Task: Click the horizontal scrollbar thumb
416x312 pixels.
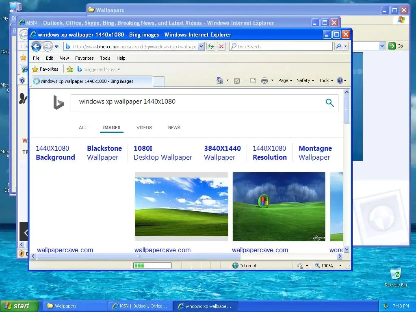Action: [x=139, y=256]
